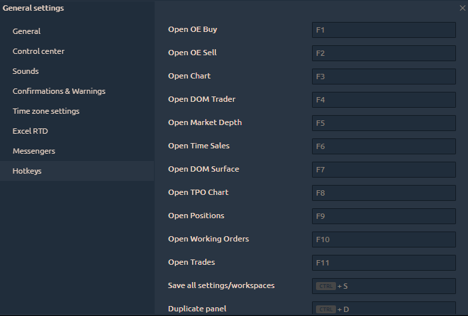Open Excel RTD settings
468x316 pixels.
[x=30, y=131]
